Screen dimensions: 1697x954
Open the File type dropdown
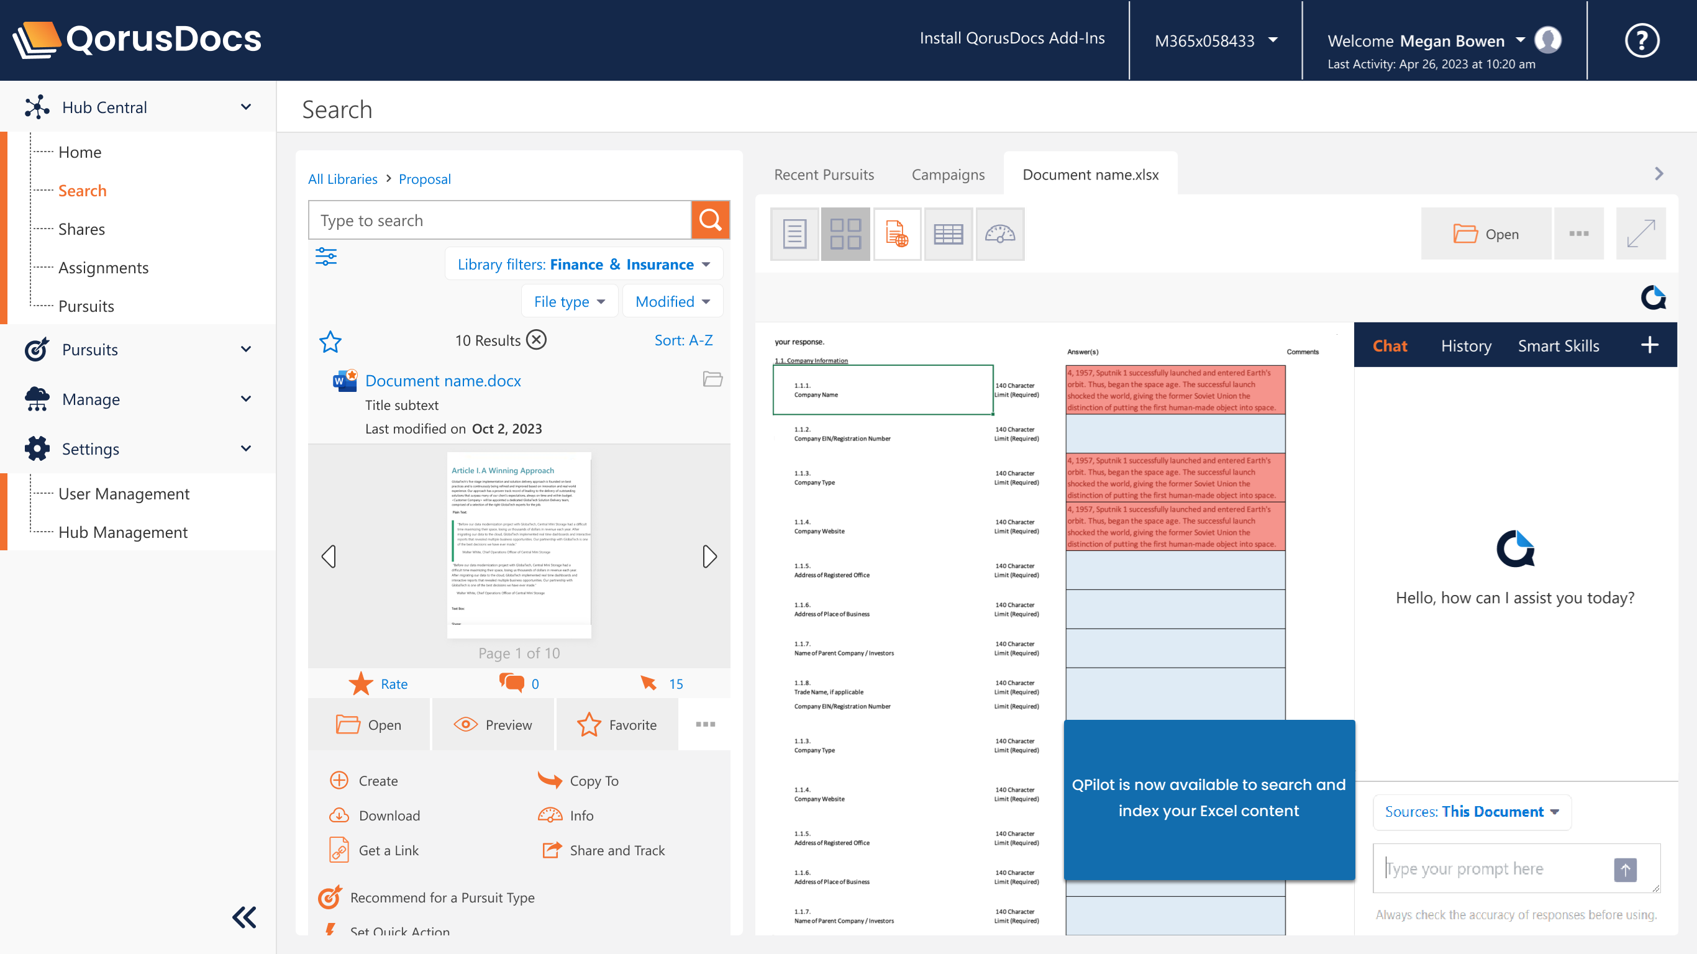pos(569,301)
